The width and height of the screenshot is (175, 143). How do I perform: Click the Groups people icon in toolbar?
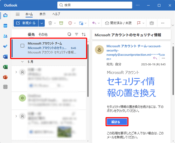pos(152,23)
